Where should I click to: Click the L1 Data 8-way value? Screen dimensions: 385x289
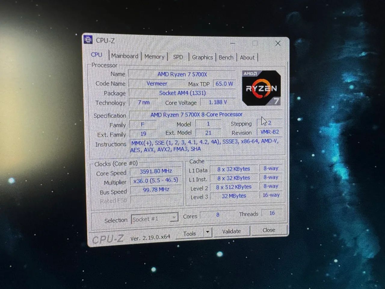pos(271,168)
